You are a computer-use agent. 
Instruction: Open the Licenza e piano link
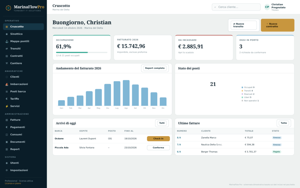(13, 183)
